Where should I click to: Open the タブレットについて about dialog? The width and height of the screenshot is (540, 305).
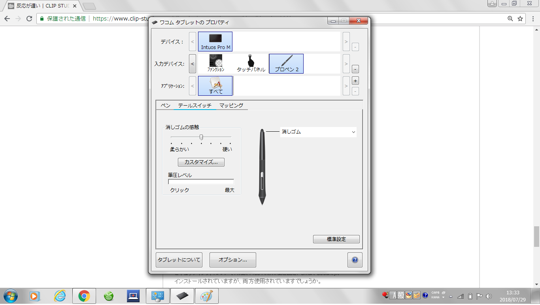pyautogui.click(x=179, y=260)
